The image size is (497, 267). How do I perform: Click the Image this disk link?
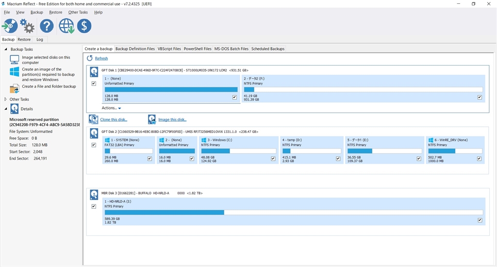point(172,119)
